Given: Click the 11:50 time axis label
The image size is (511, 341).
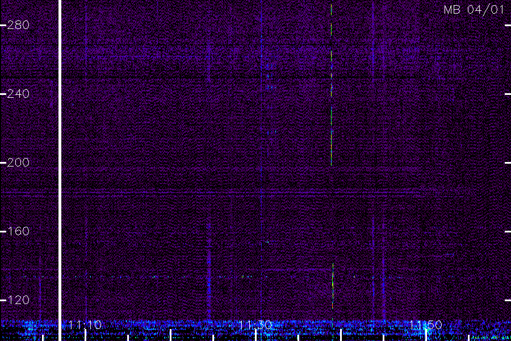Looking at the screenshot, I should 426,325.
